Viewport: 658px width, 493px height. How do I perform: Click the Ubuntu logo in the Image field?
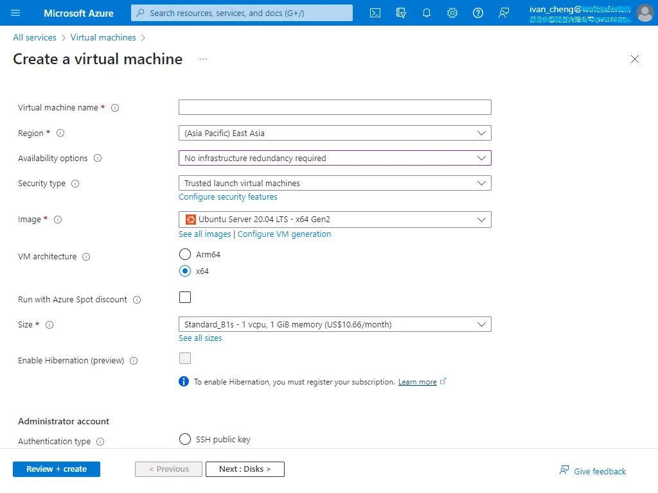pos(190,220)
